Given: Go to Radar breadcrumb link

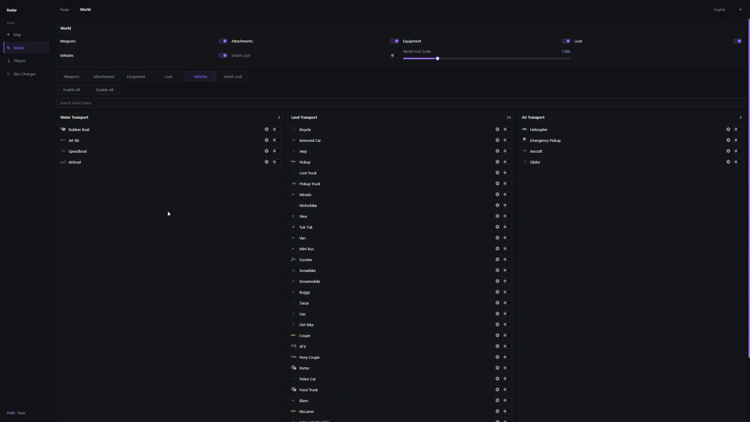Looking at the screenshot, I should point(65,10).
